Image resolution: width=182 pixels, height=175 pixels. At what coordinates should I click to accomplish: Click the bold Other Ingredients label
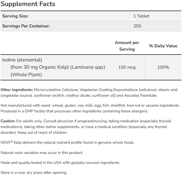click(17, 90)
